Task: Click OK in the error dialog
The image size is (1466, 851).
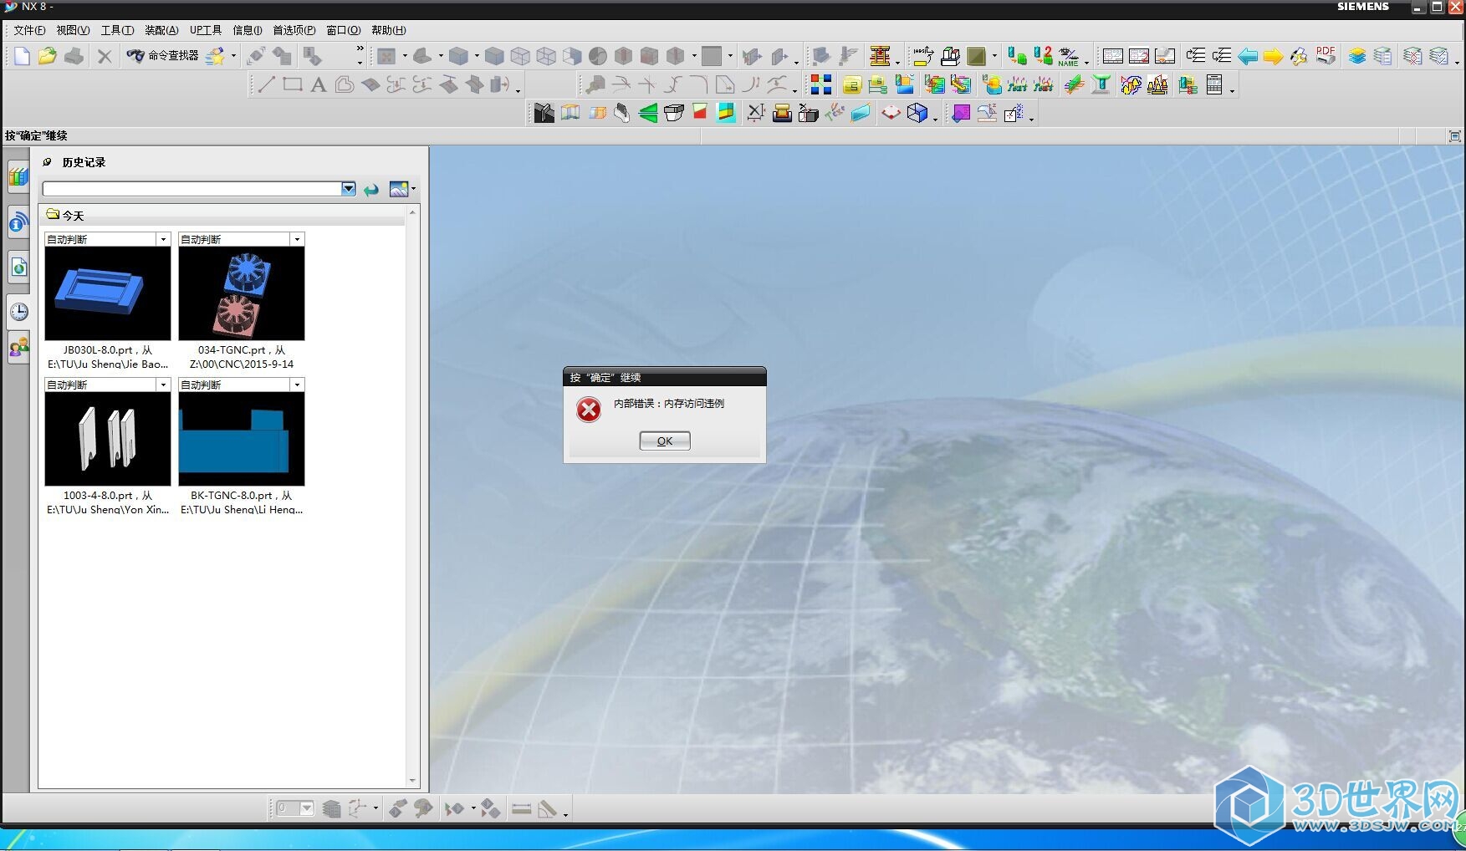Action: tap(665, 441)
